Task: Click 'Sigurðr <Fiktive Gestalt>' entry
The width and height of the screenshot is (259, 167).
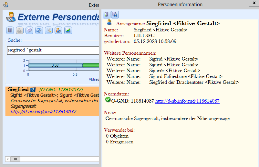Action: tap(175, 71)
